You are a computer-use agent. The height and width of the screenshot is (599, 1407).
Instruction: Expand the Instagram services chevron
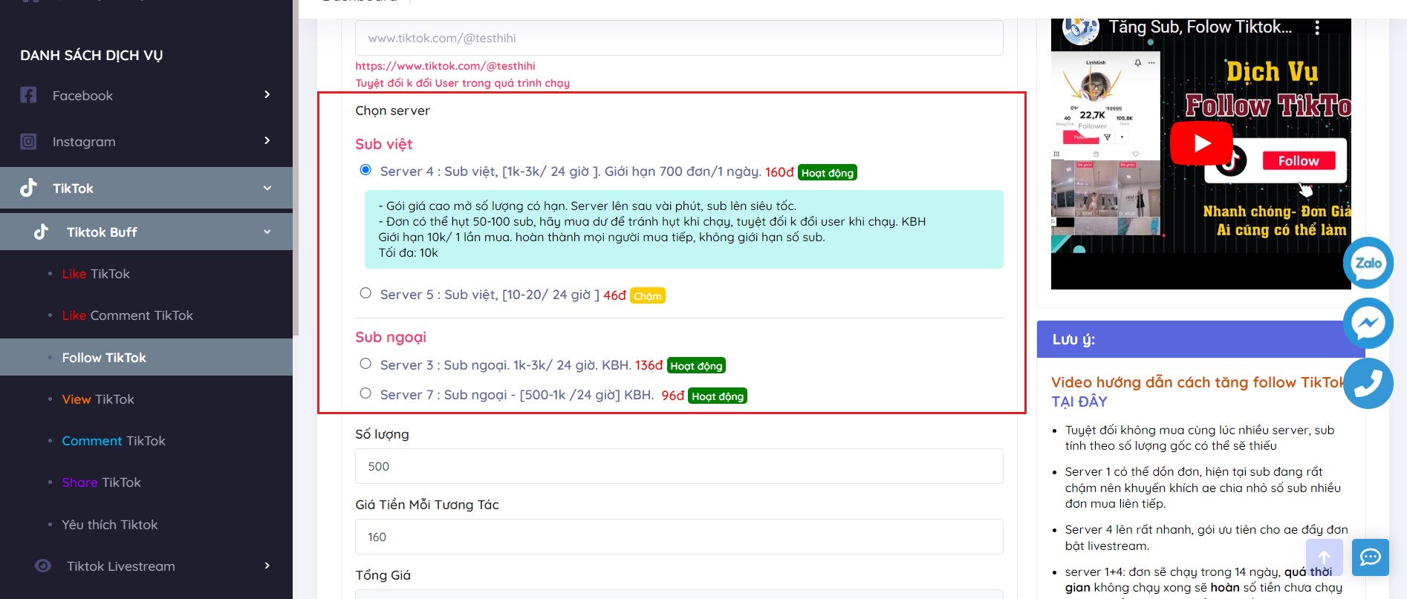coord(267,140)
